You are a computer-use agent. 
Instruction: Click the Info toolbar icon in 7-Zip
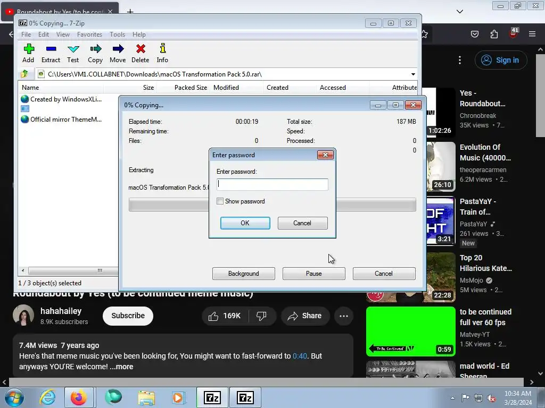point(162,53)
